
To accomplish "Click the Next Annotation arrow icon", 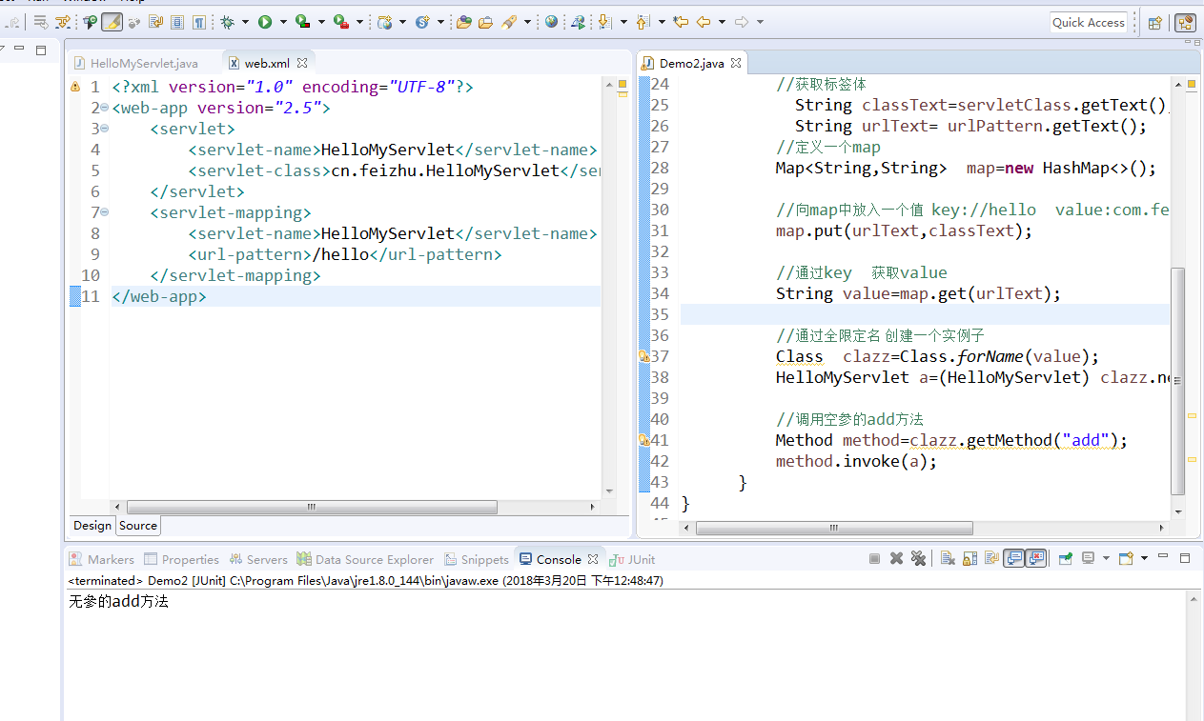I will (604, 22).
